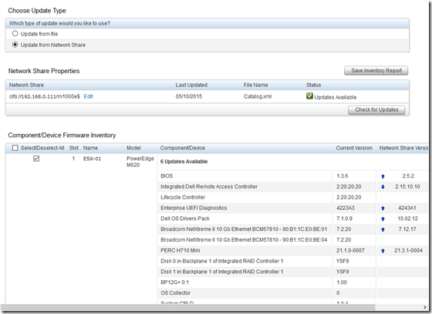Click Drivers Pack share version 15.02.12

tap(407, 219)
